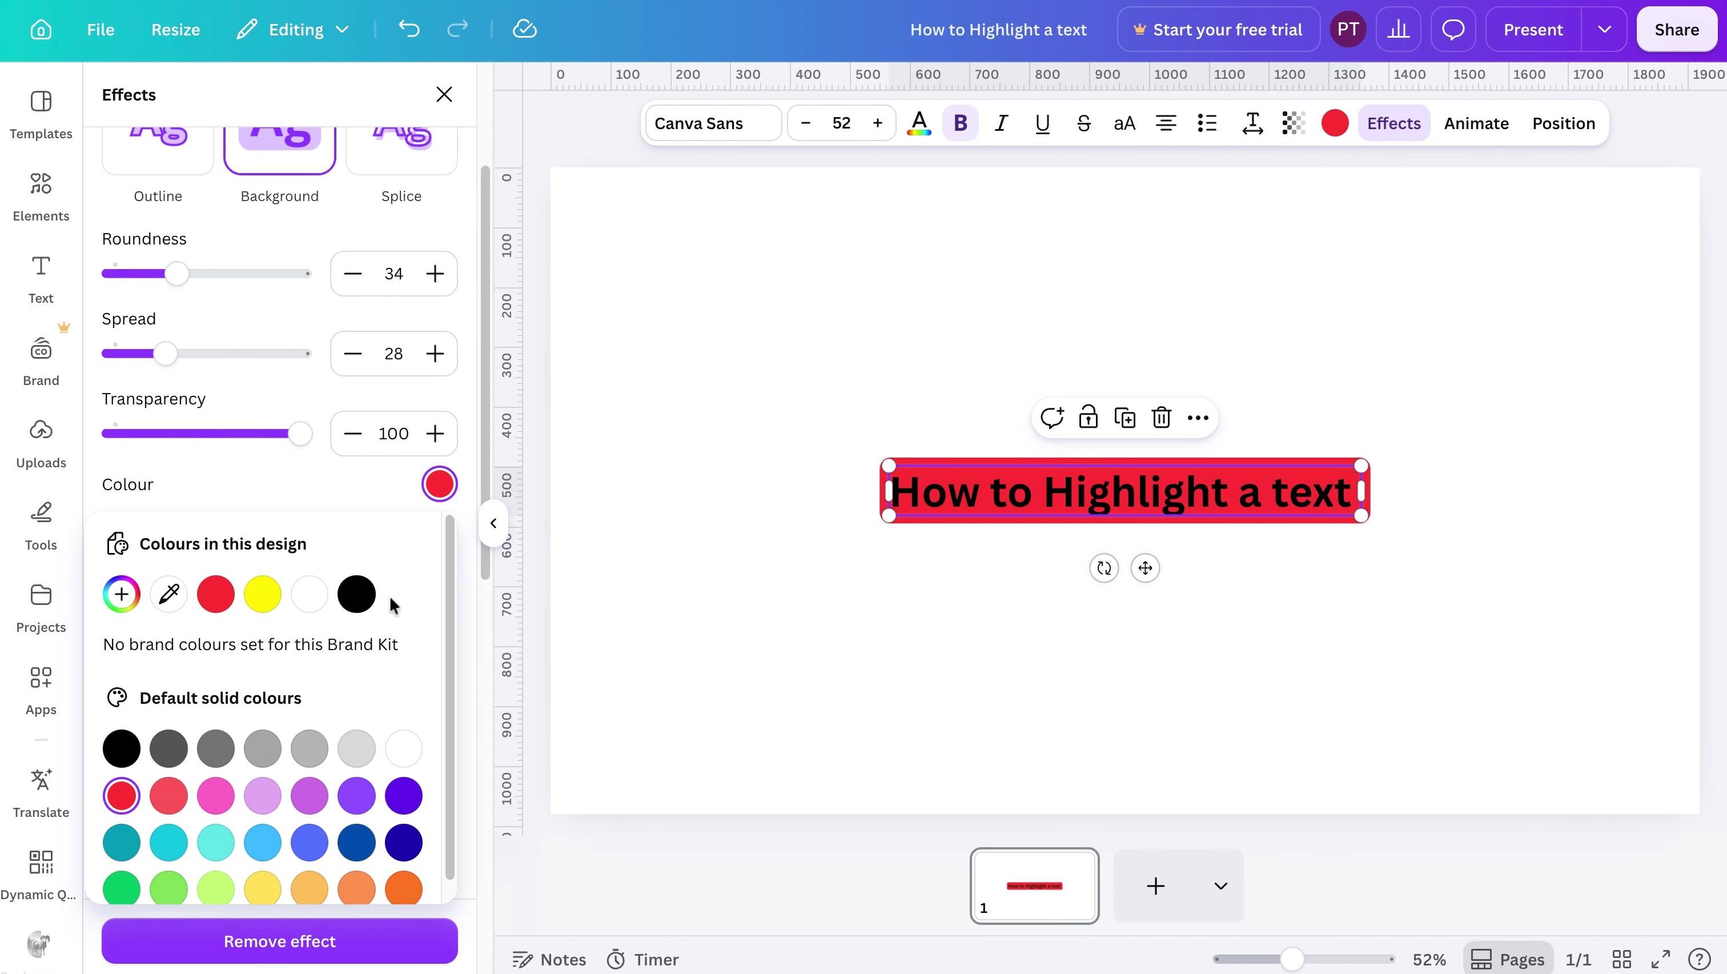Viewport: 1727px width, 974px height.
Task: Toggle Strikethrough text formatting
Action: [x=1083, y=123]
